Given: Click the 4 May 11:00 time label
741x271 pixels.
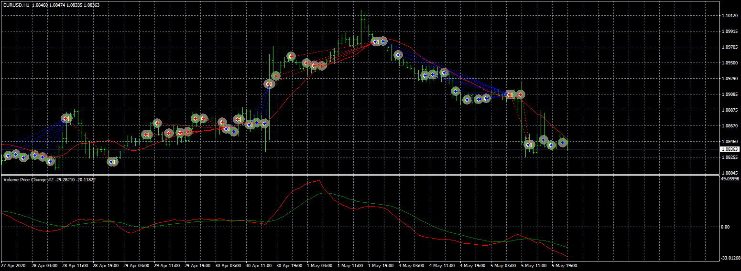Looking at the screenshot, I should pyautogui.click(x=442, y=265).
